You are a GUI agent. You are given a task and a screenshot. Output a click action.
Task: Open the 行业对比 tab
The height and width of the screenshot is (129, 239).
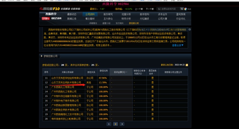[181, 19]
